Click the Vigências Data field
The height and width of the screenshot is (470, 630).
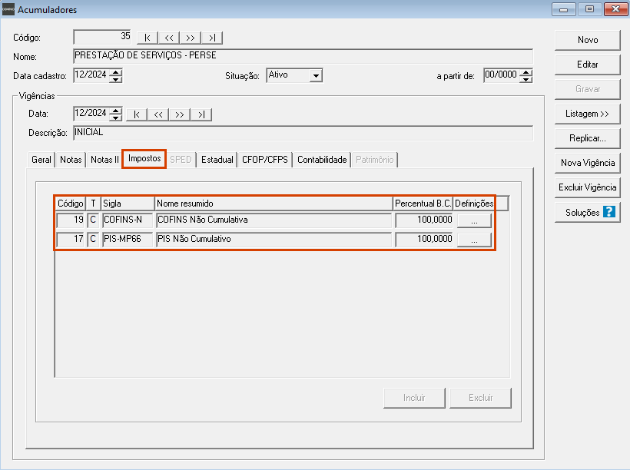click(x=91, y=114)
